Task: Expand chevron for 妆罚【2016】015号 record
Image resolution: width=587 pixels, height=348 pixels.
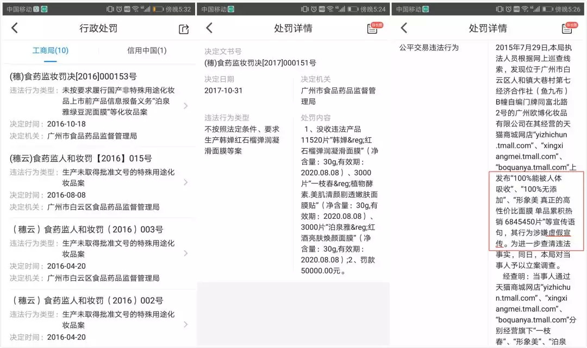Action: pos(186,182)
